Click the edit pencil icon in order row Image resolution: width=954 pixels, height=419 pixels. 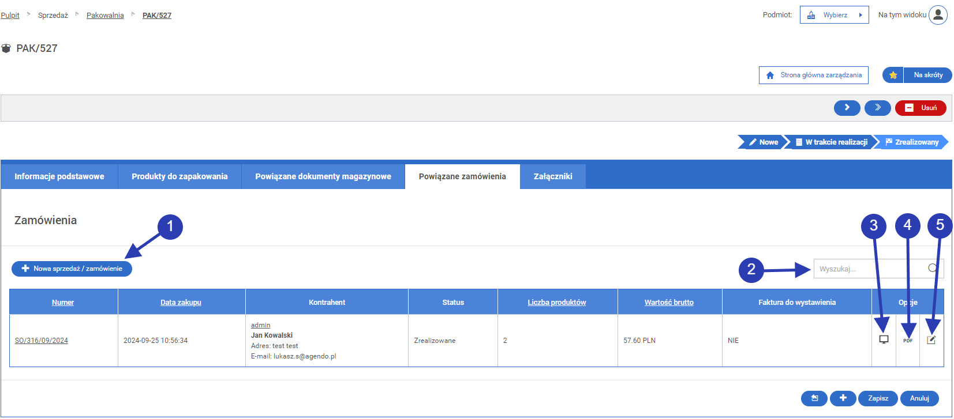click(931, 340)
